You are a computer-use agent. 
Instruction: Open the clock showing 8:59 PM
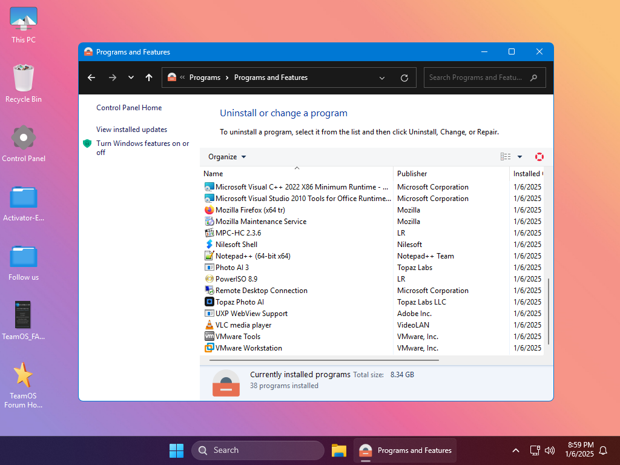click(579, 450)
